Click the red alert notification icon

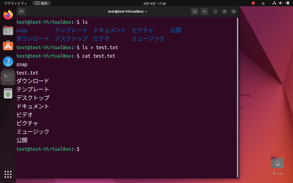click(x=253, y=3)
